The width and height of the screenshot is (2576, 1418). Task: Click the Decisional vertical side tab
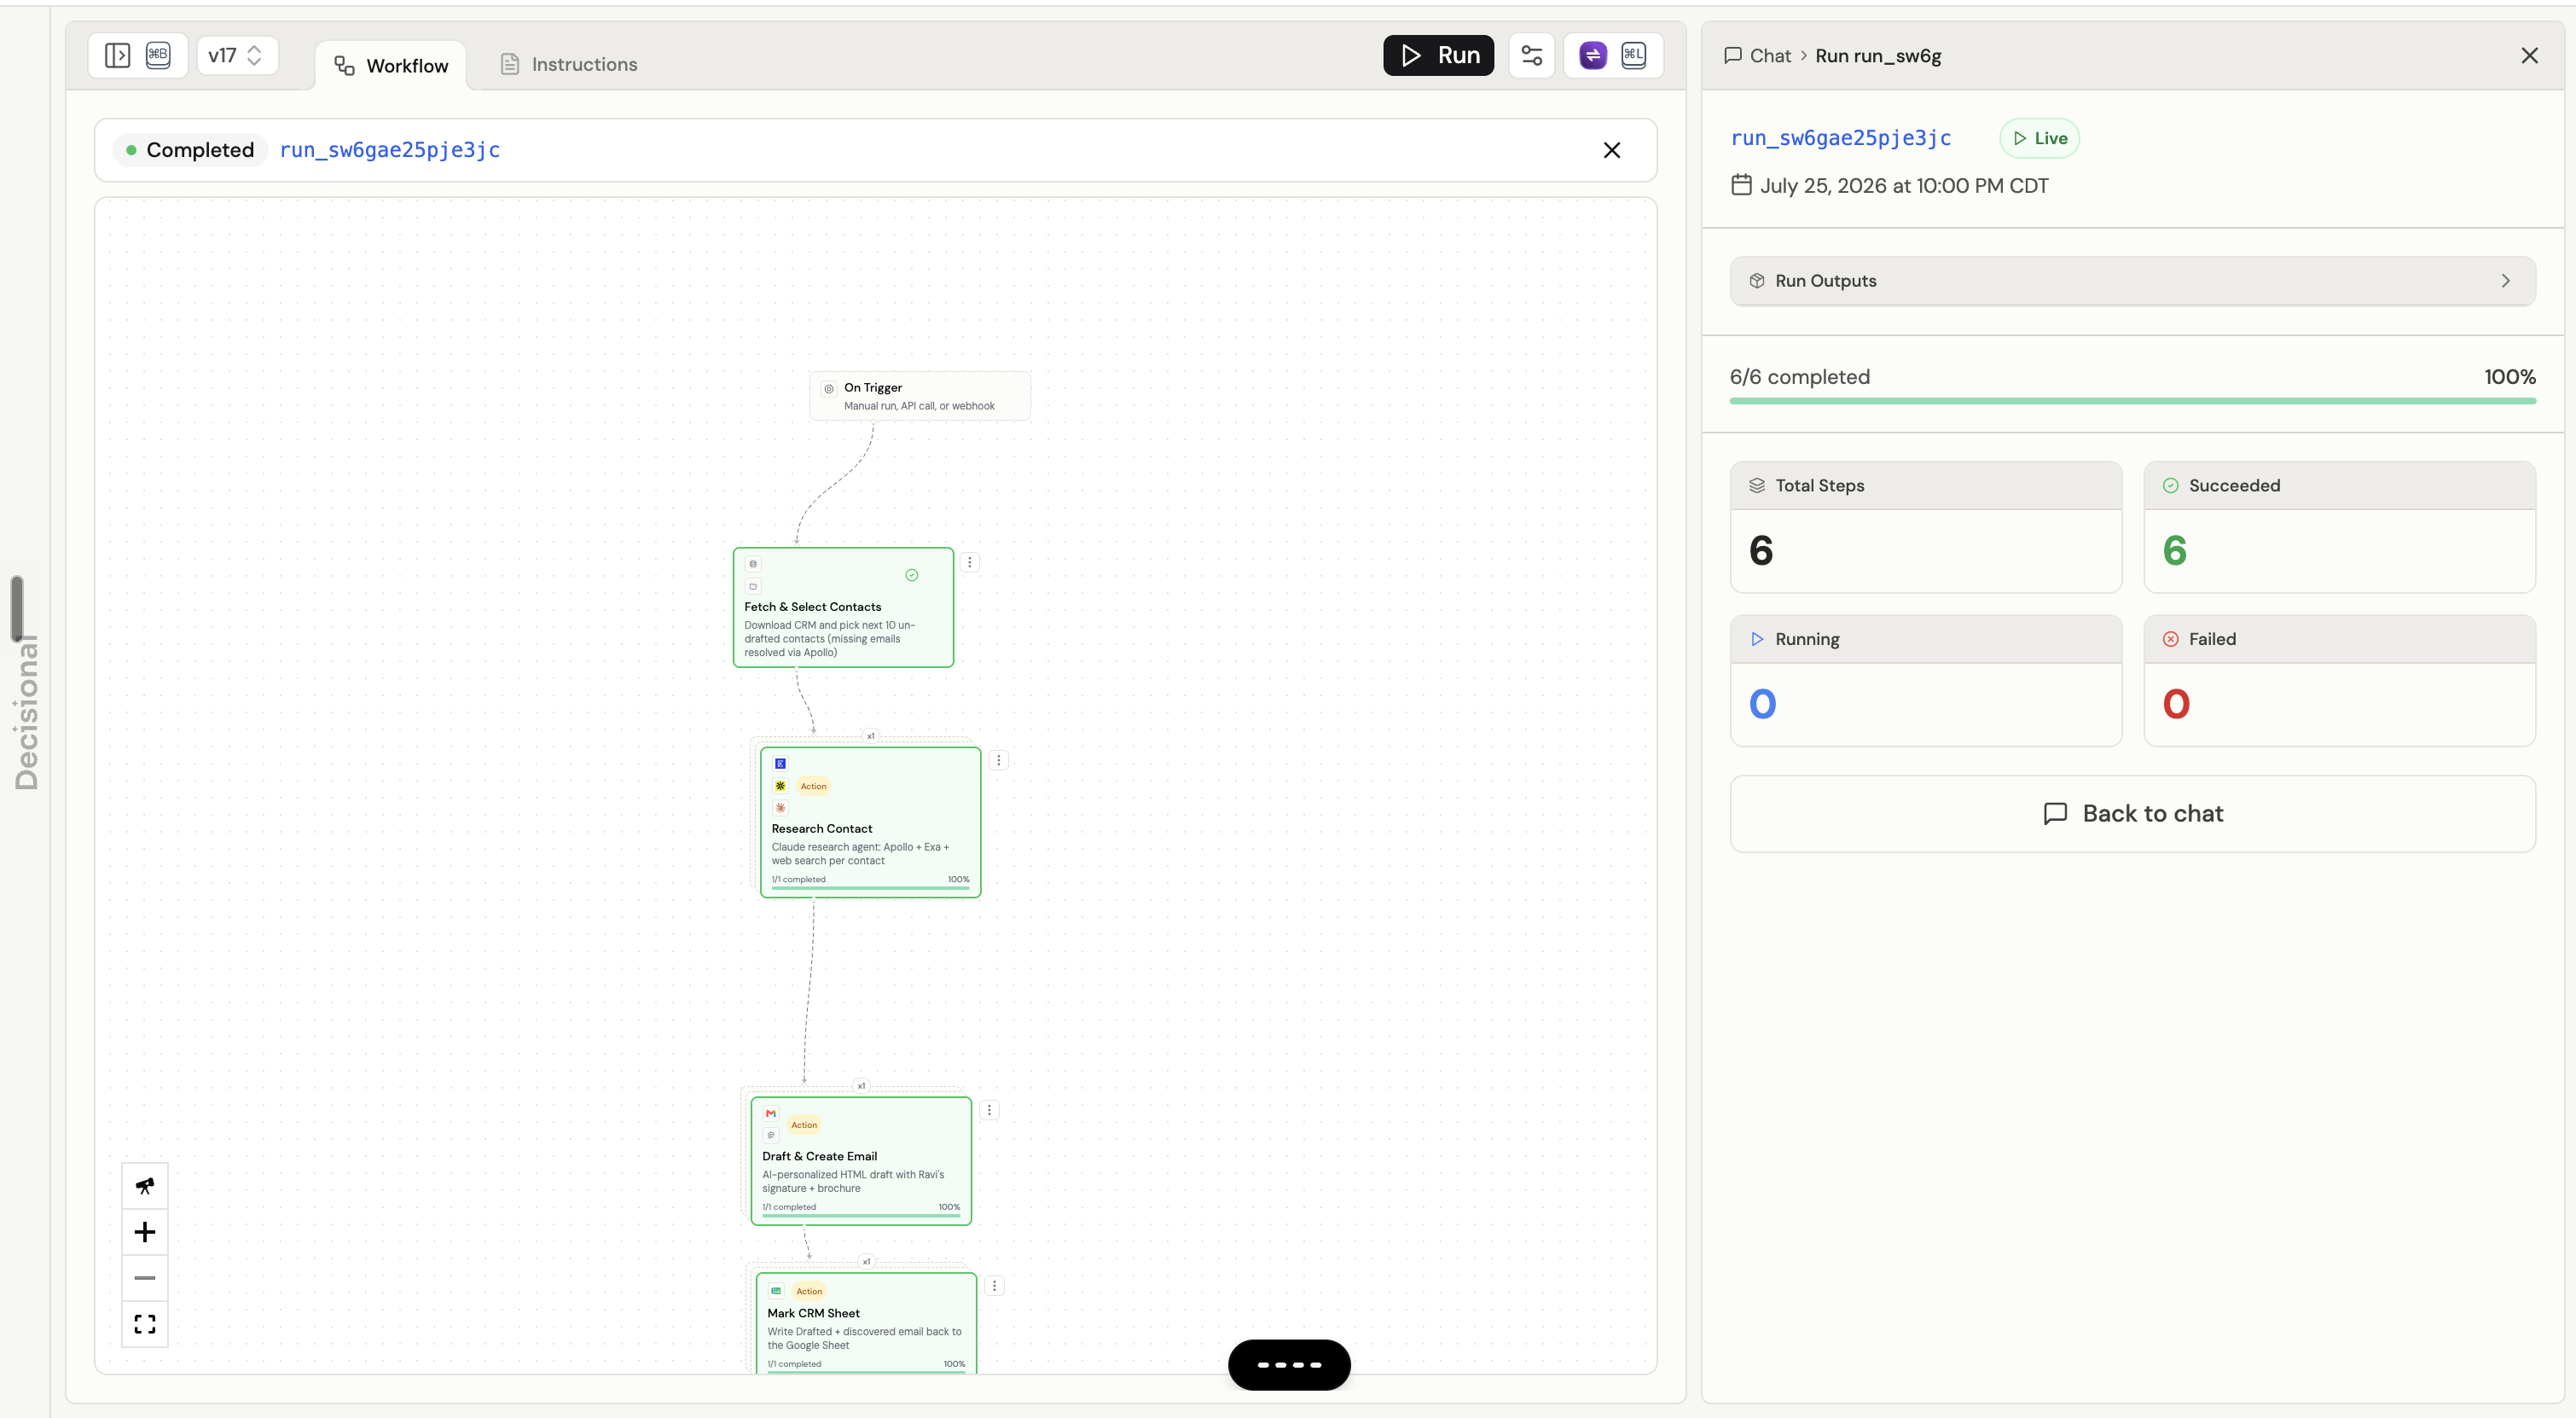point(26,712)
